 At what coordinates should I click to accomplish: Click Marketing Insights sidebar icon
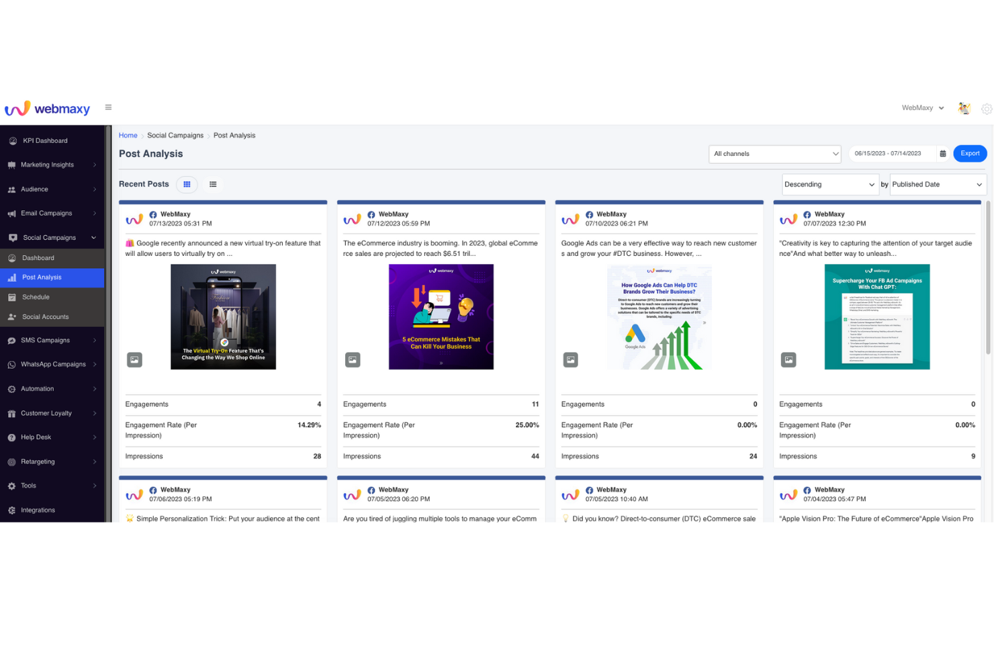tap(12, 165)
